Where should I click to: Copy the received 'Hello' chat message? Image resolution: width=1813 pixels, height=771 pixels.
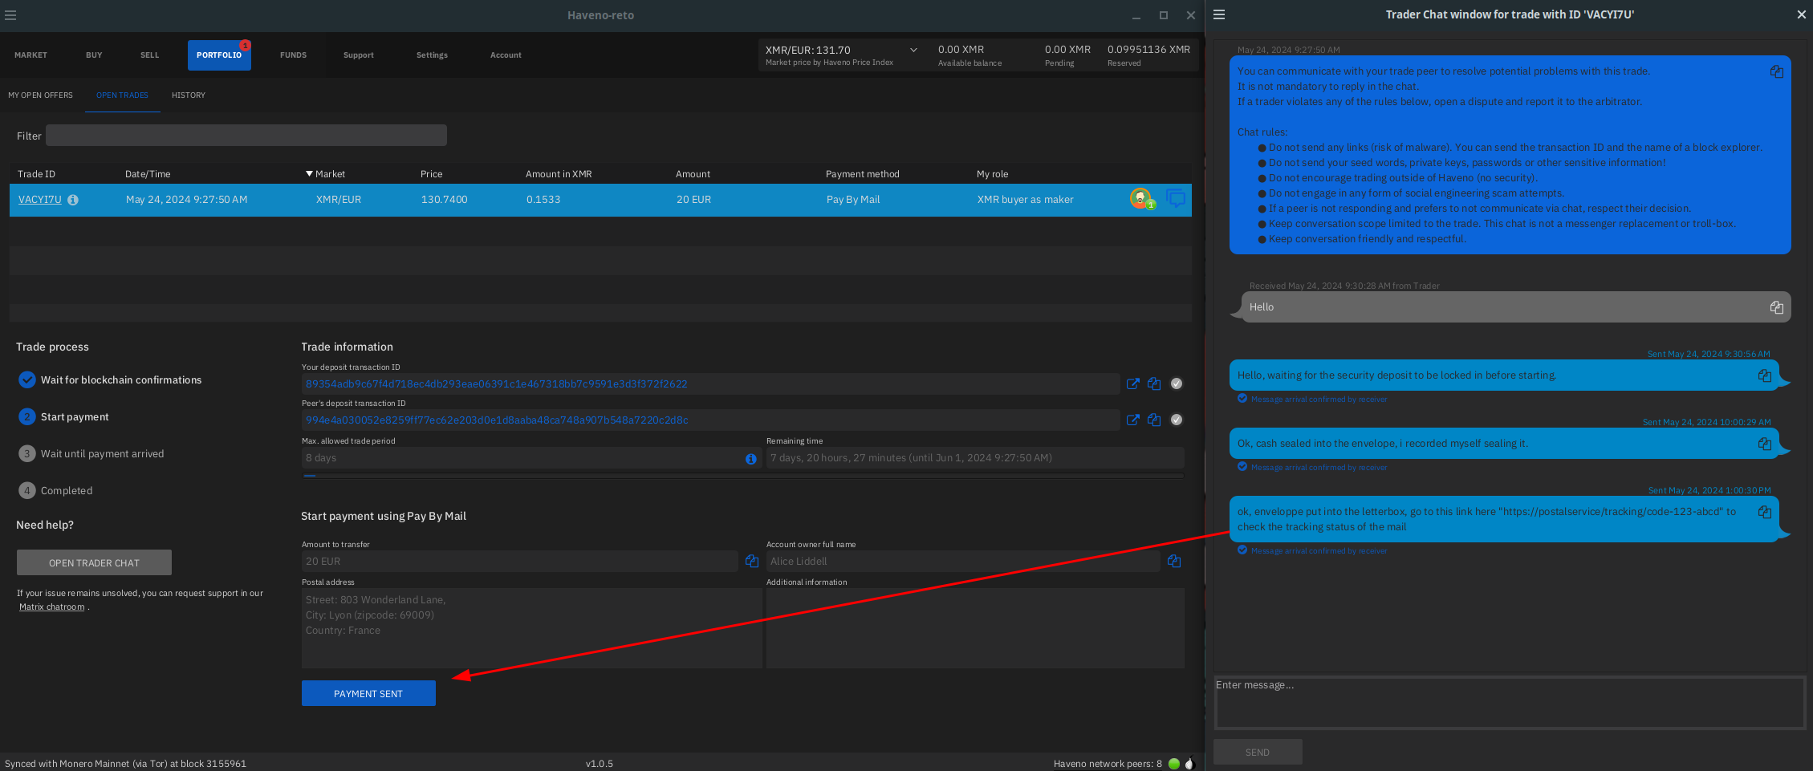[1777, 307]
